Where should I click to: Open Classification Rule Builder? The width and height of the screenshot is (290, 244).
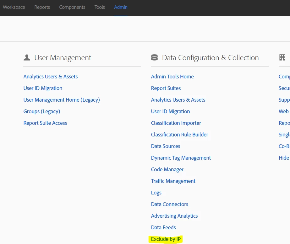[x=179, y=135]
